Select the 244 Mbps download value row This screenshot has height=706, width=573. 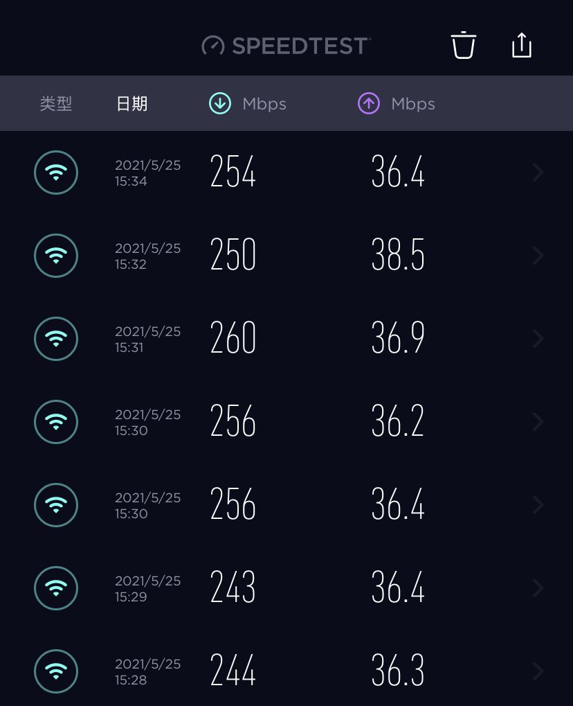click(286, 671)
